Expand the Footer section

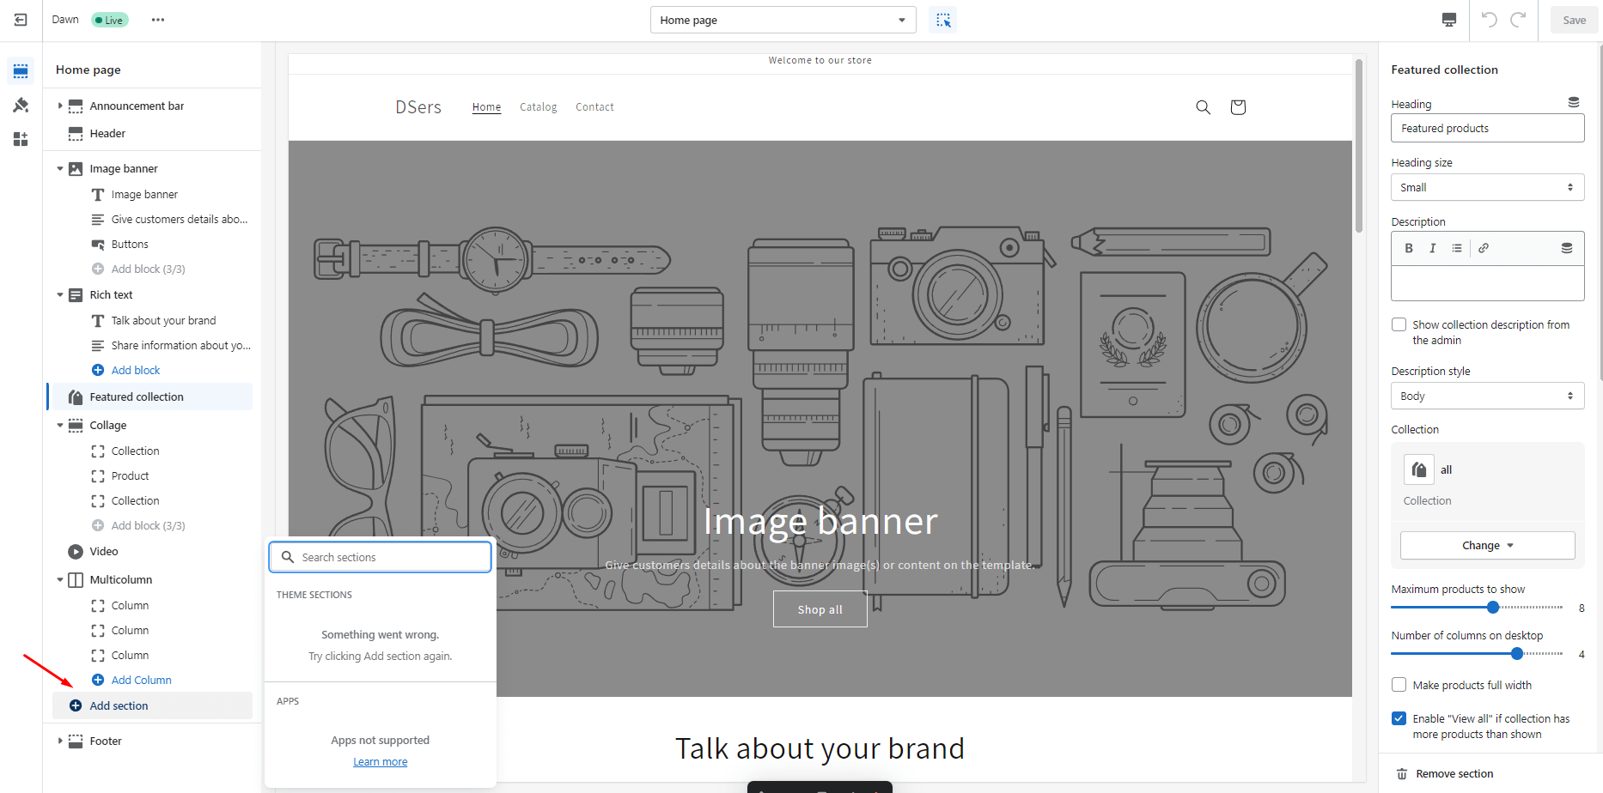(60, 741)
